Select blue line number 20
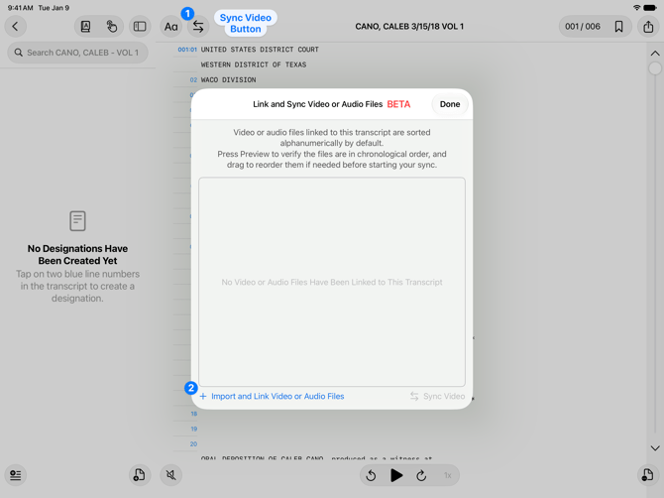Viewport: 664px width, 498px height. (x=193, y=444)
